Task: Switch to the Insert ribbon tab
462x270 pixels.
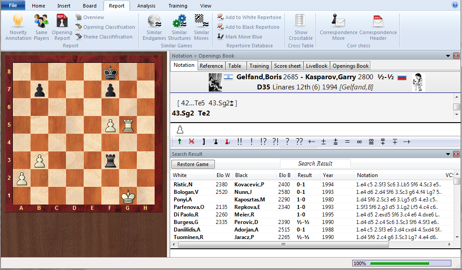Action: [x=64, y=6]
